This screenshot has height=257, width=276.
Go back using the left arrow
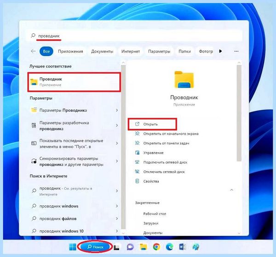tap(33, 51)
